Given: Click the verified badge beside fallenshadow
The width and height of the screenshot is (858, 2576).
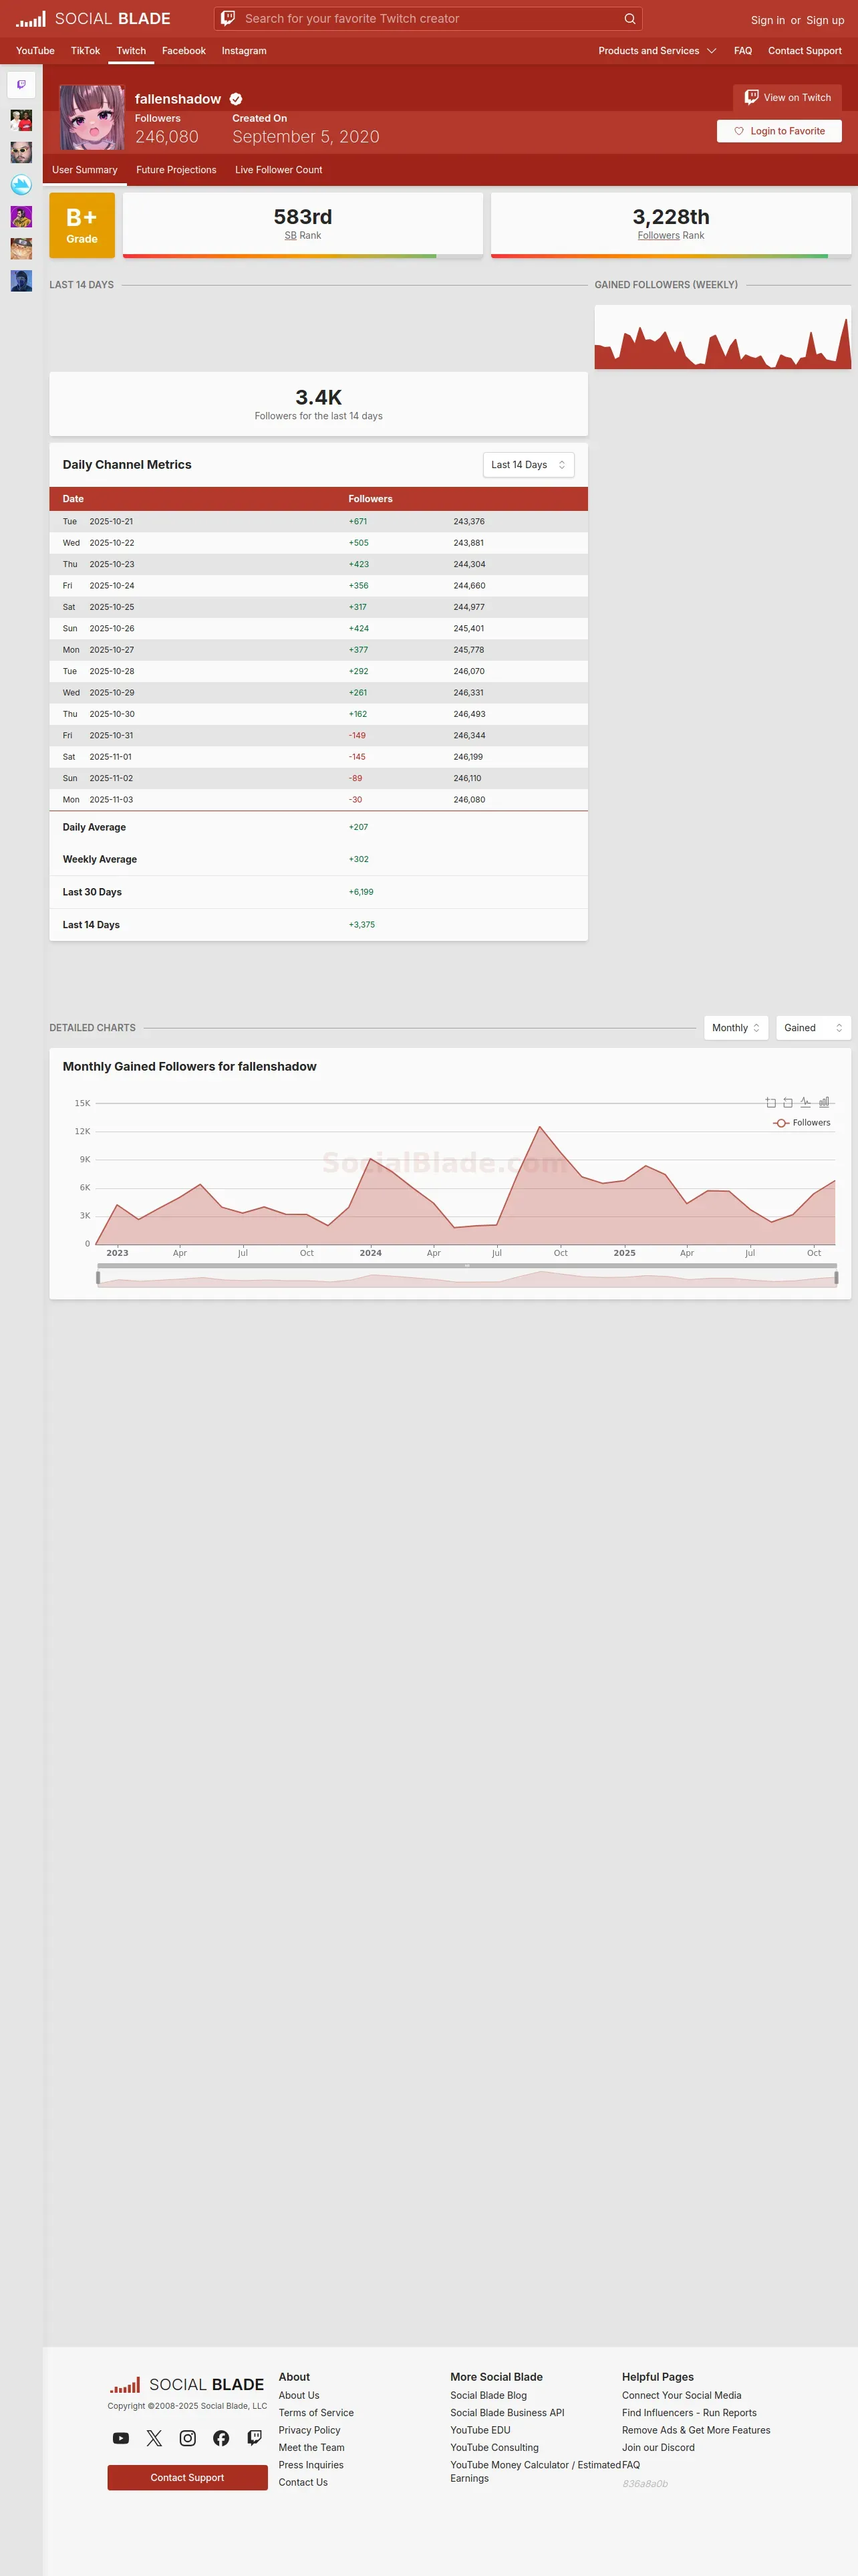Looking at the screenshot, I should click(236, 99).
